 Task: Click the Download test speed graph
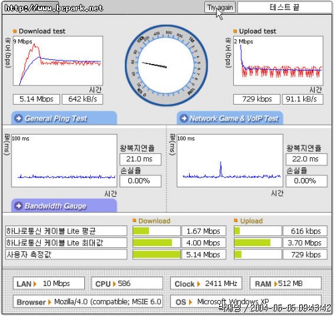[58, 61]
